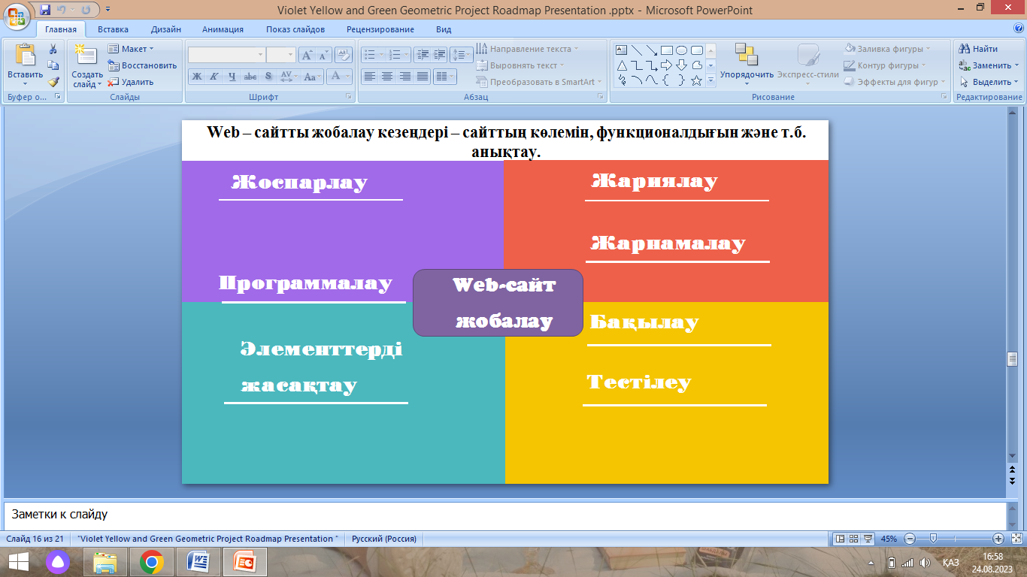The width and height of the screenshot is (1027, 577).
Task: Expand the Макет layout dropdown
Action: pyautogui.click(x=131, y=49)
